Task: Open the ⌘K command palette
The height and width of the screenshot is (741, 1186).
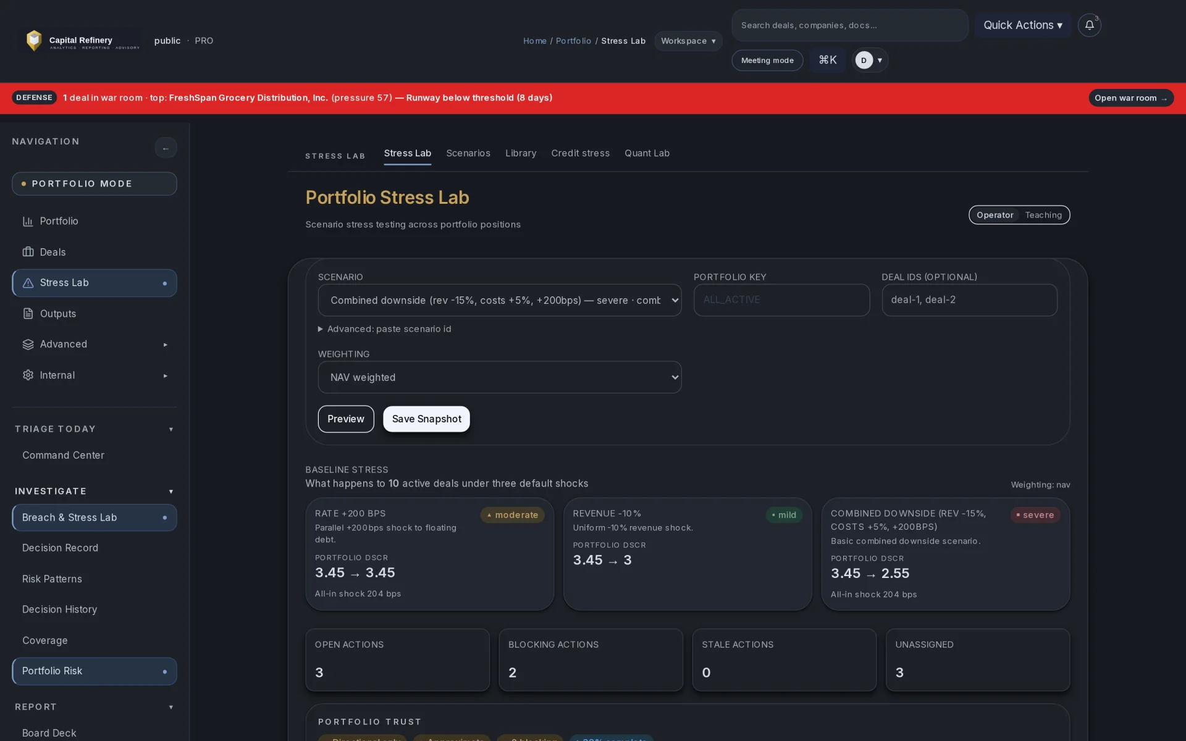Action: pyautogui.click(x=827, y=60)
